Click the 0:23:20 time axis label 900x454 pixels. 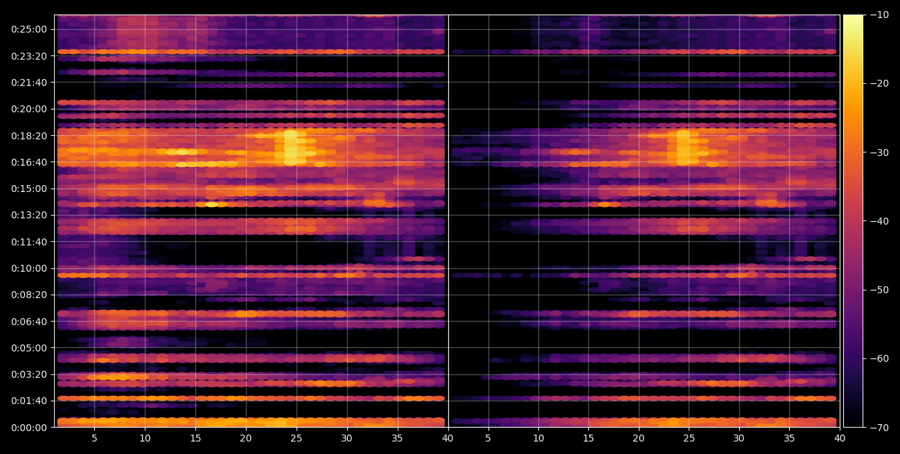[x=29, y=55]
